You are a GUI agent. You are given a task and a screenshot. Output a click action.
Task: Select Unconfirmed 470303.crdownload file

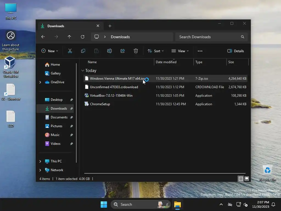pyautogui.click(x=165, y=87)
